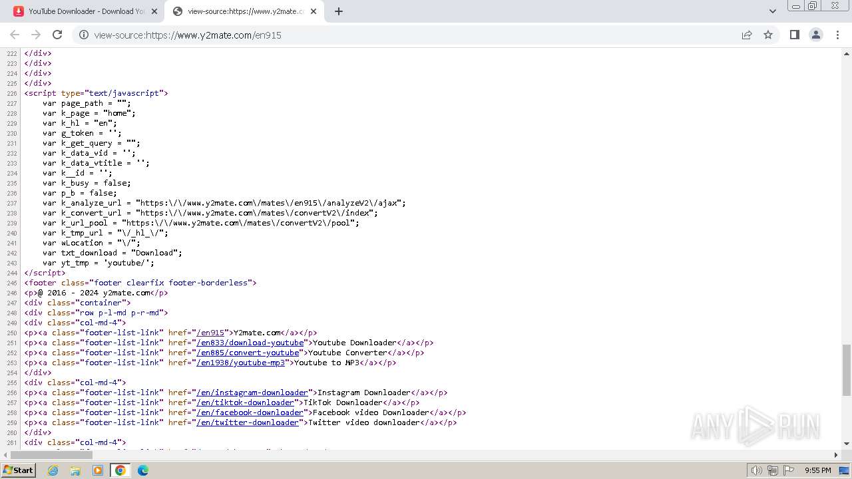Click the 9:55 PM system clock
The height and width of the screenshot is (479, 852).
coord(818,470)
